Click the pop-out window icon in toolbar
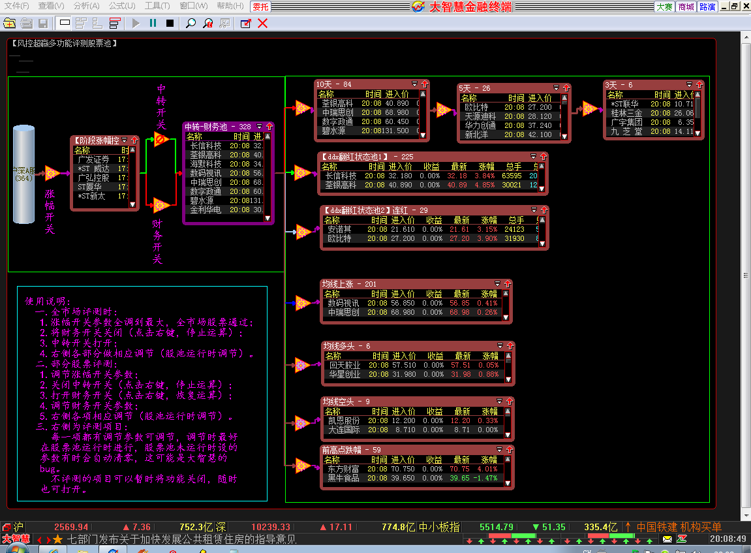 [245, 23]
